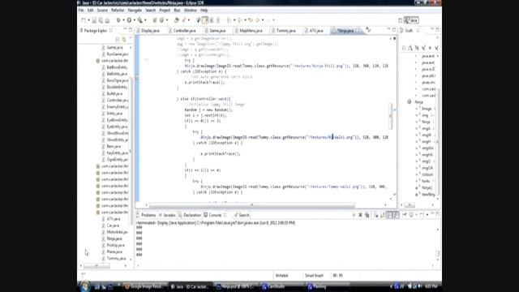
Task: Switch to the Display.java editor tab
Action: click(148, 31)
